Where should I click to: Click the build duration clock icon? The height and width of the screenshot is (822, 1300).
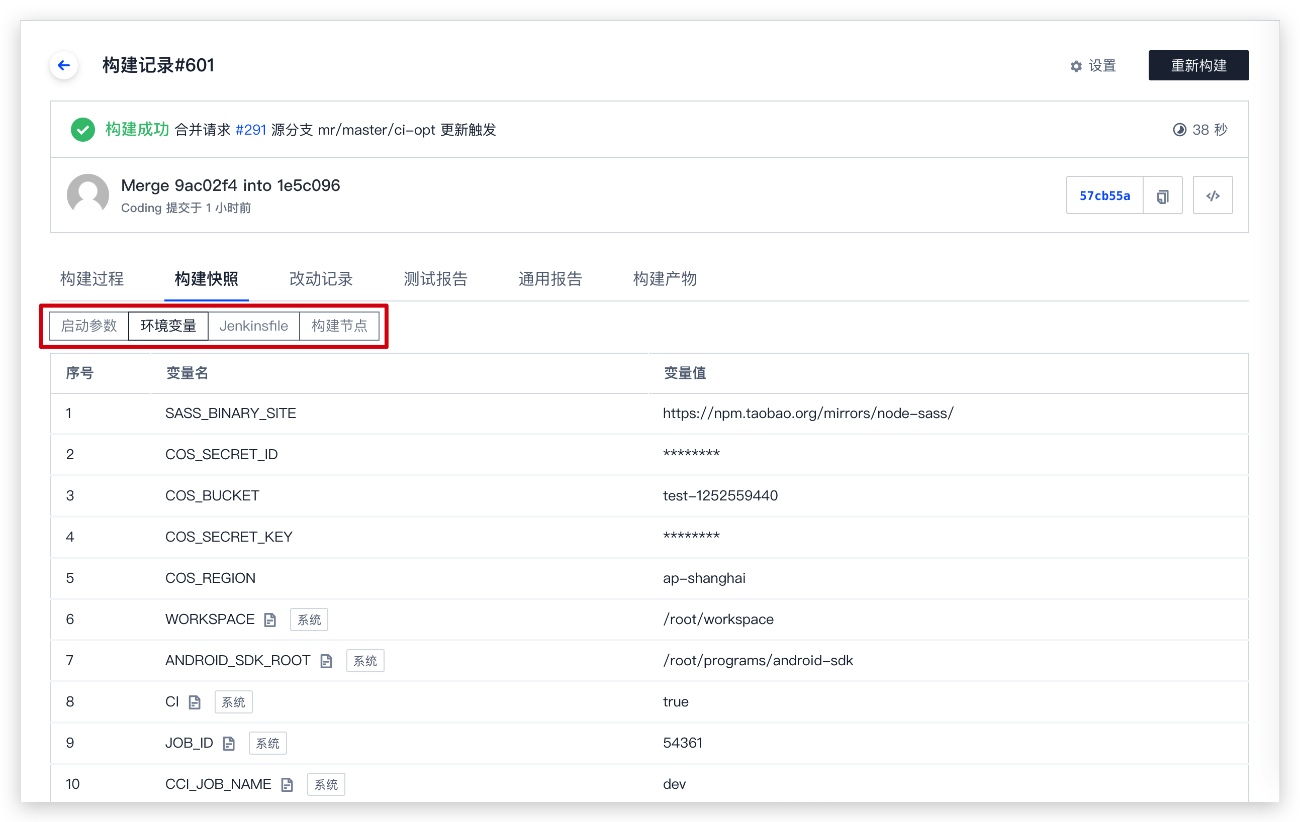point(1180,130)
